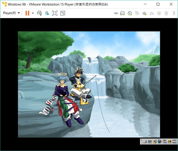Click the grayed download-arrows device icon
The height and width of the screenshot is (151, 178).
[x=152, y=13]
